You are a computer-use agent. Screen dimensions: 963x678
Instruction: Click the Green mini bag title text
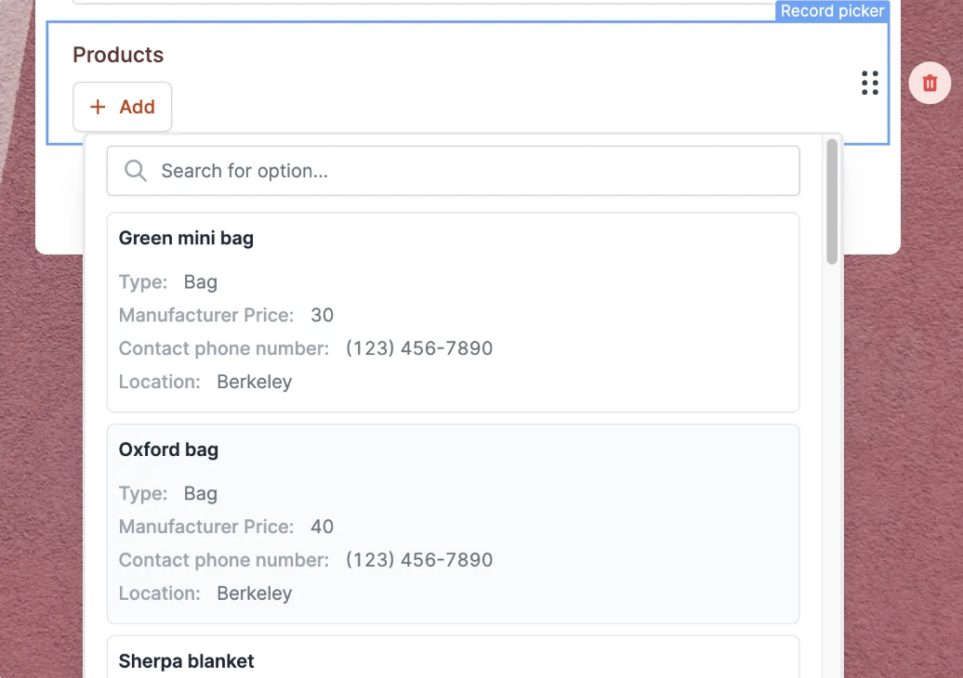click(186, 238)
